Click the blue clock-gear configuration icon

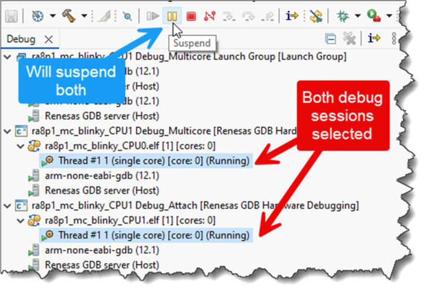click(x=38, y=16)
